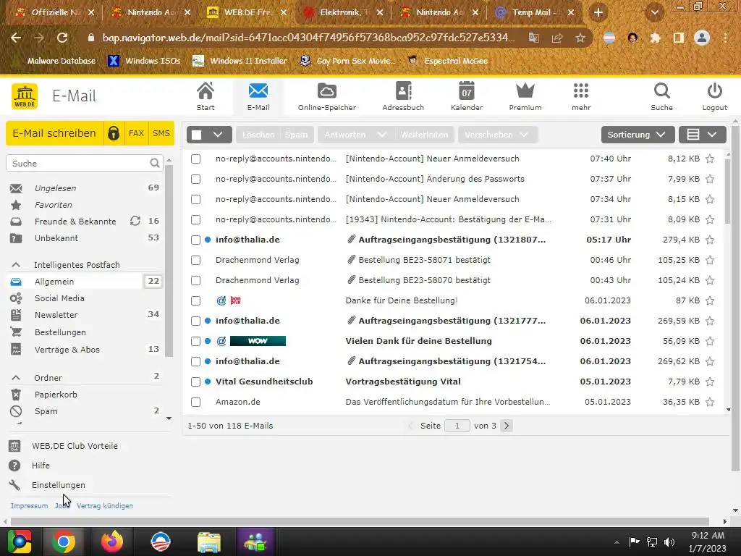Screen dimensions: 741x556
Task: Click the volume speaker tray icon
Action: (669, 542)
